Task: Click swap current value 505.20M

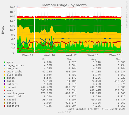Action: pos(46,90)
